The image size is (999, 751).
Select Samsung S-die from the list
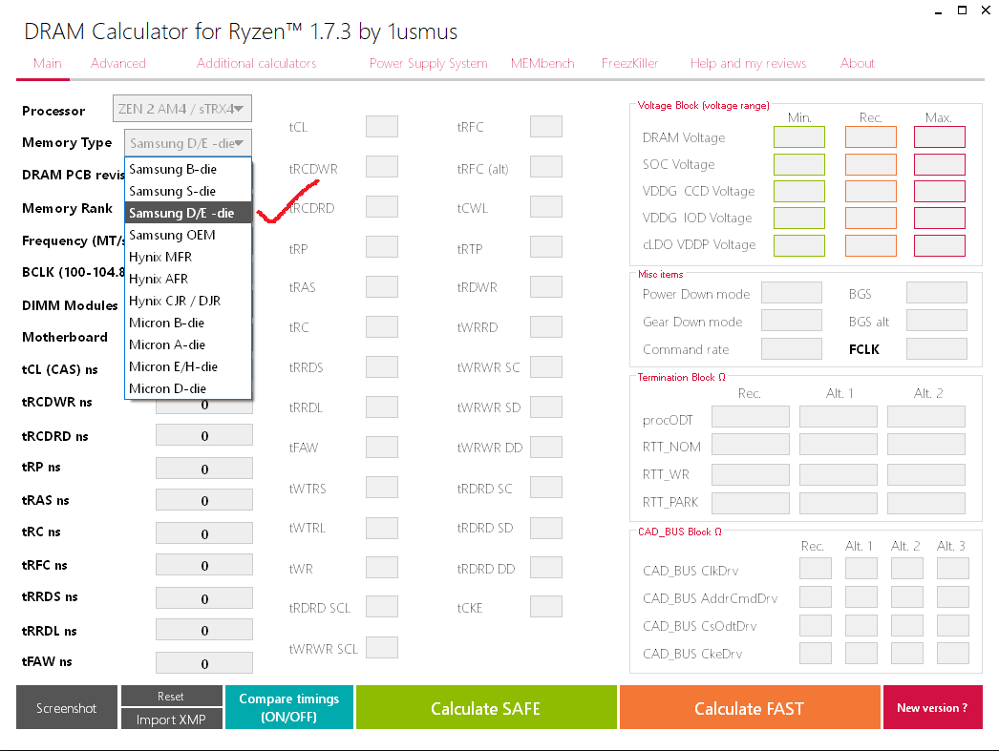pyautogui.click(x=188, y=191)
